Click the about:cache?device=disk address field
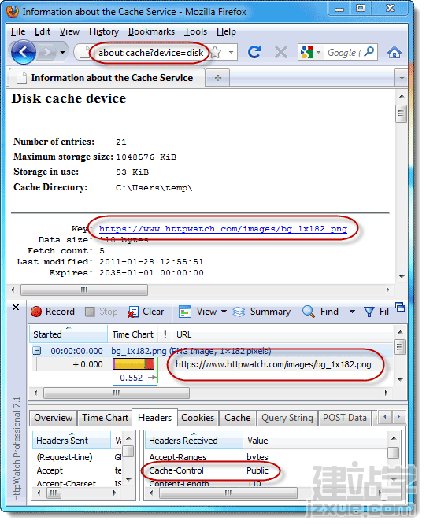The image size is (426, 524). pos(150,53)
